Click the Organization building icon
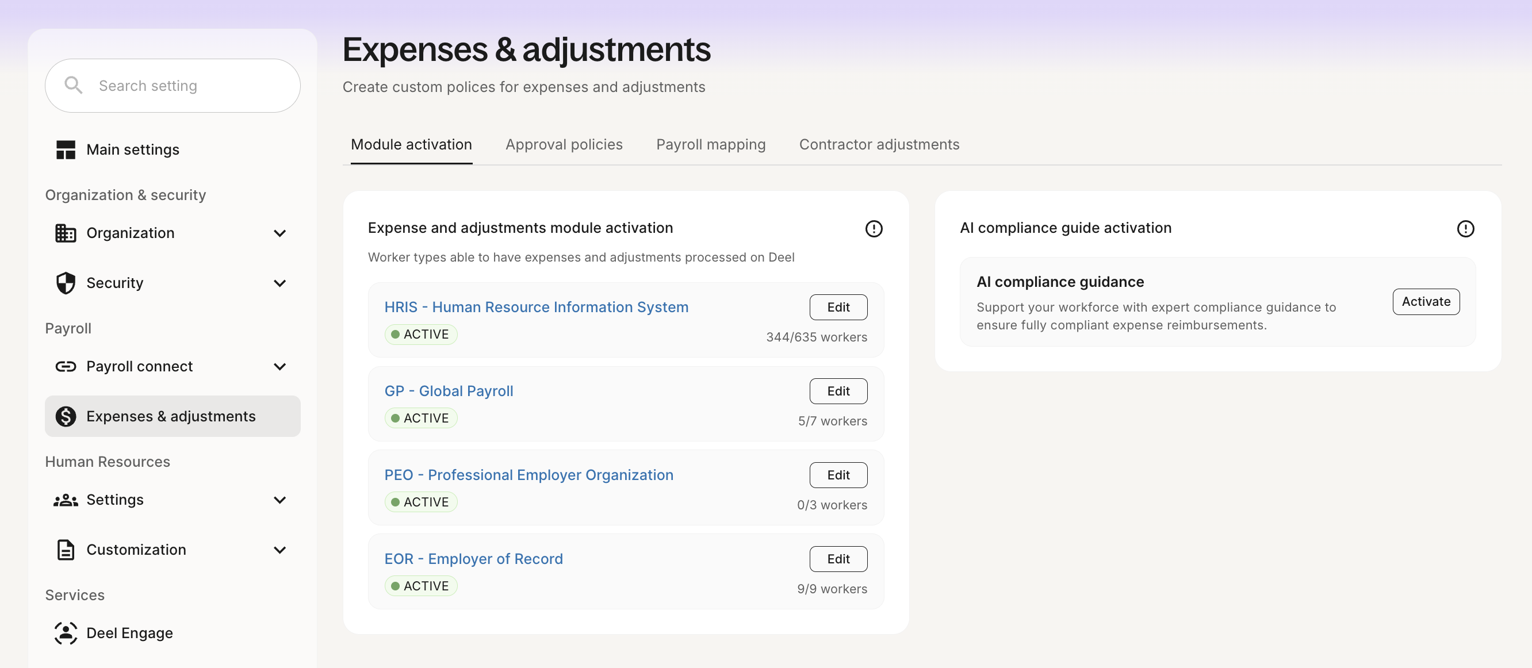 click(66, 233)
